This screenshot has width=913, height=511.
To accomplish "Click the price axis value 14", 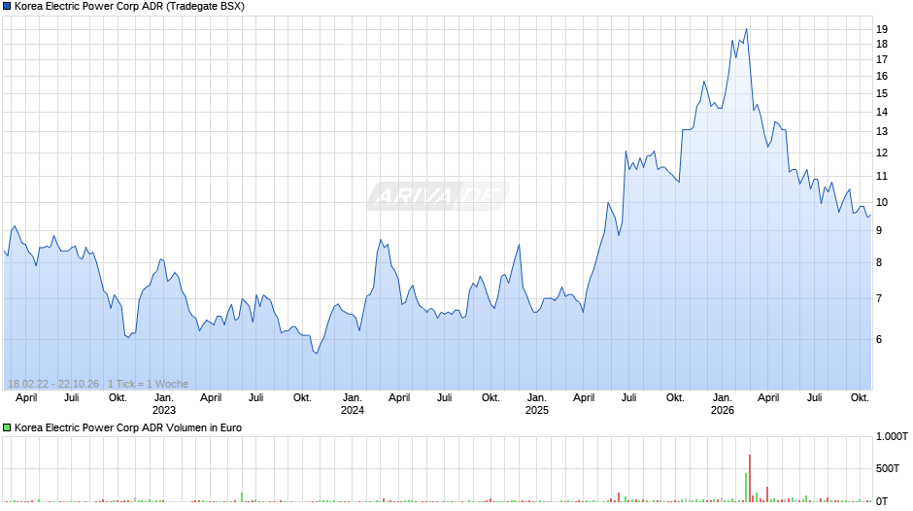I will pos(882,112).
